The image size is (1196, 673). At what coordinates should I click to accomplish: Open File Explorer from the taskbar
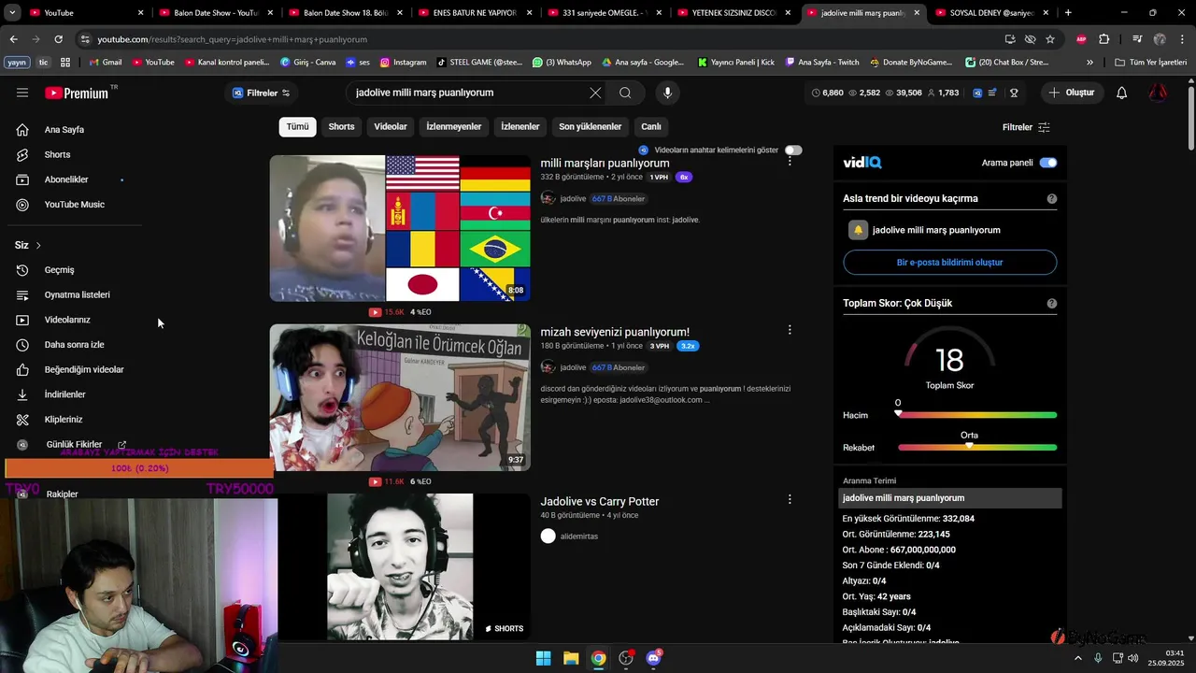click(x=571, y=658)
